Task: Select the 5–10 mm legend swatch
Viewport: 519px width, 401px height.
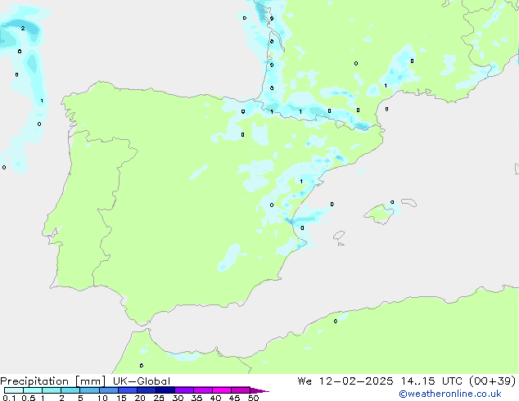Action: click(x=89, y=390)
